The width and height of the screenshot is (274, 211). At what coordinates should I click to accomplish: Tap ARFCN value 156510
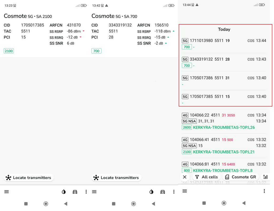coord(162,25)
